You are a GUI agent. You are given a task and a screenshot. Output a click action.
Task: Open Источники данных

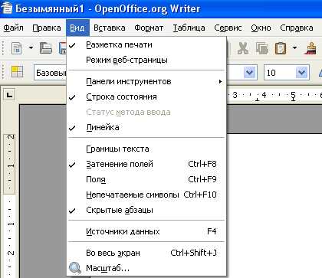point(146,231)
